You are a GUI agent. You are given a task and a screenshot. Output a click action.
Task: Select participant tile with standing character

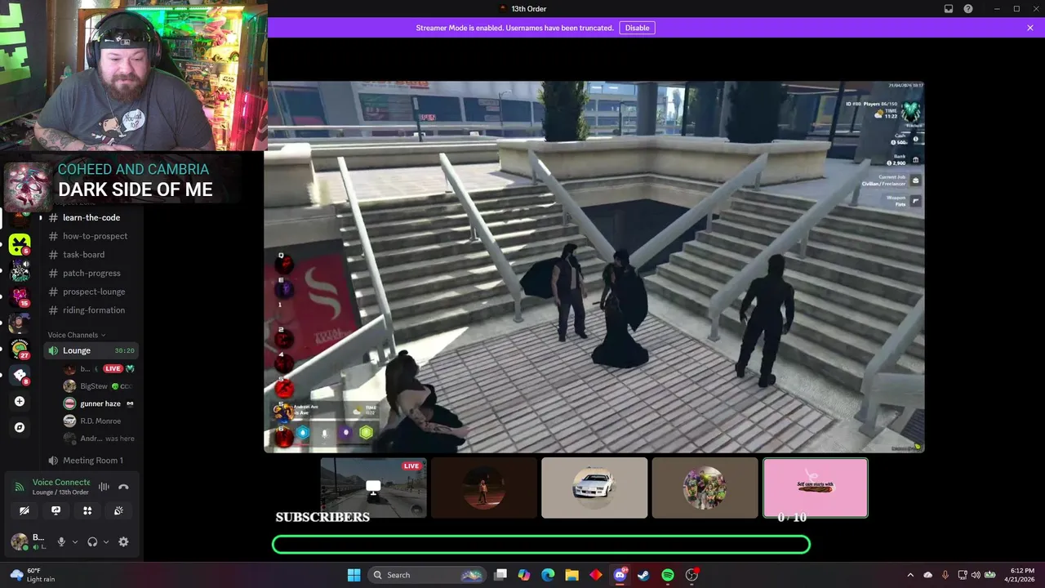pos(484,488)
